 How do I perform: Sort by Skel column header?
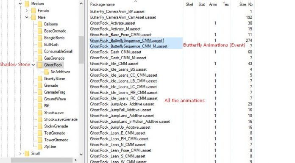click(189, 4)
